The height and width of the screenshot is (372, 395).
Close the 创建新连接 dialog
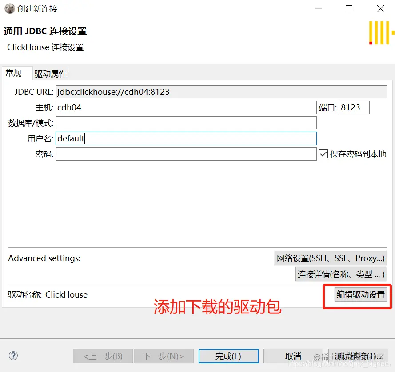coord(380,9)
